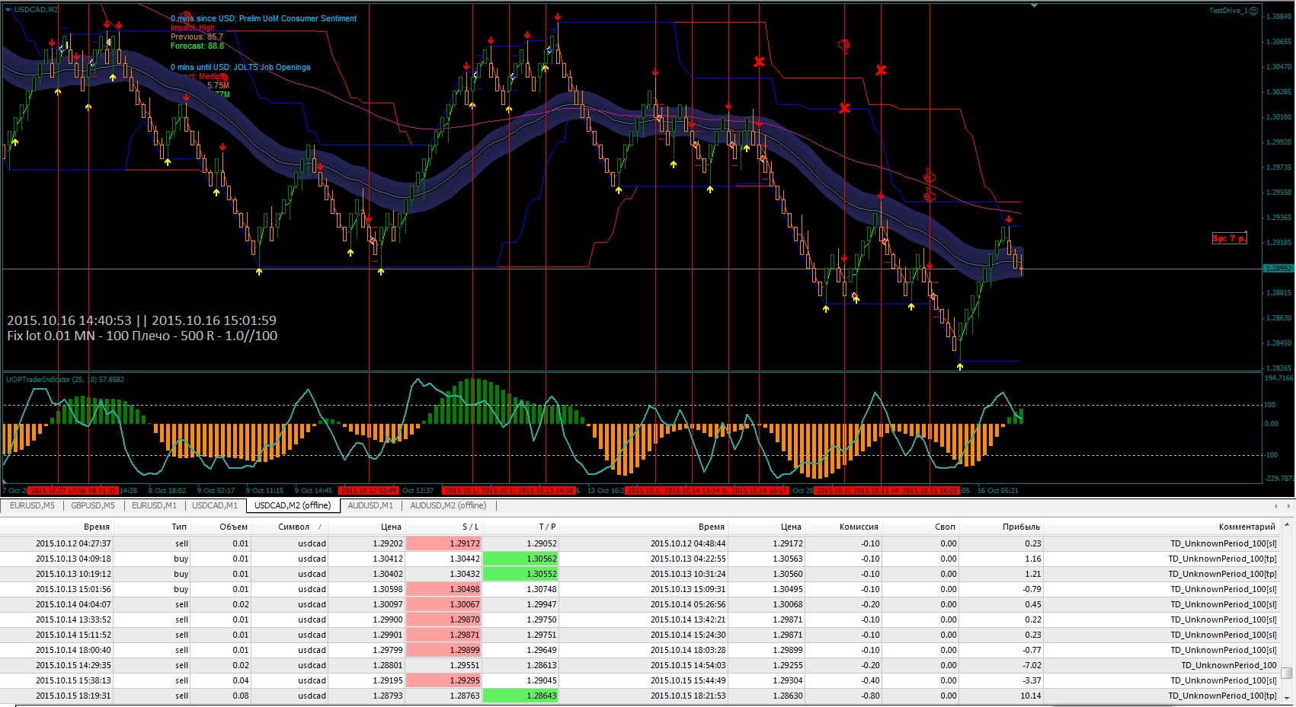
Task: Click the trade opened 2015.10.14 15:11:52
Action: (640, 635)
